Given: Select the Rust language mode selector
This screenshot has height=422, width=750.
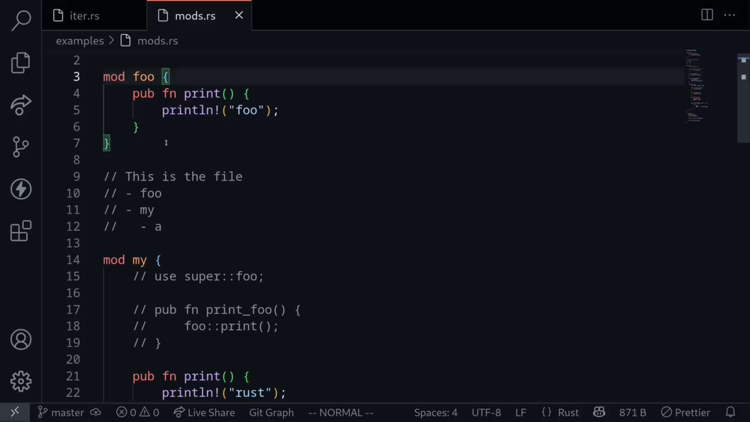Looking at the screenshot, I should [x=567, y=413].
